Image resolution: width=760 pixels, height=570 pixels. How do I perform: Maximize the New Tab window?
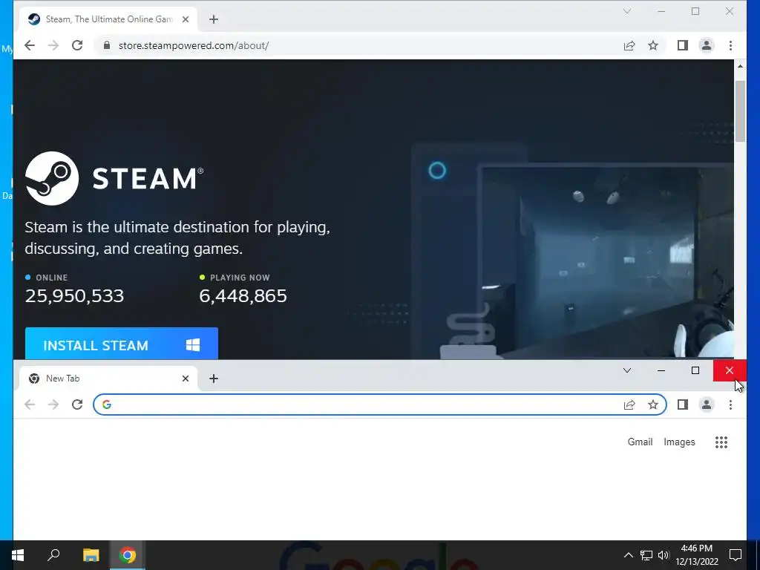695,370
